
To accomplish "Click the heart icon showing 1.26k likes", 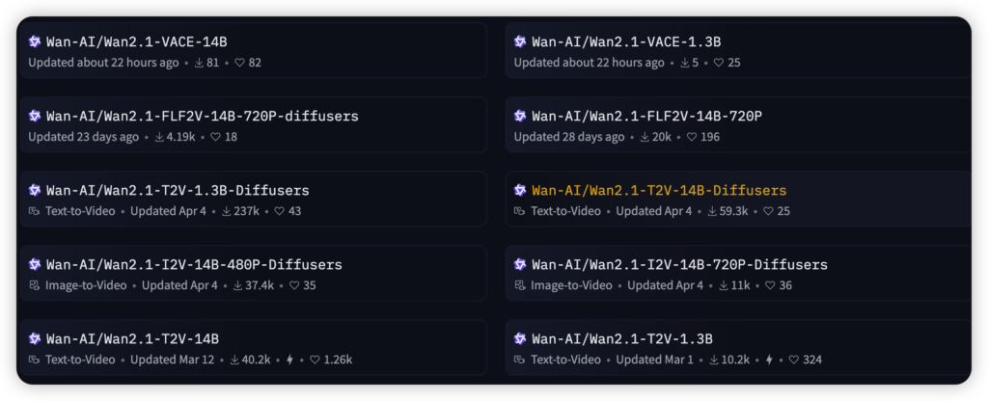I will pos(315,361).
